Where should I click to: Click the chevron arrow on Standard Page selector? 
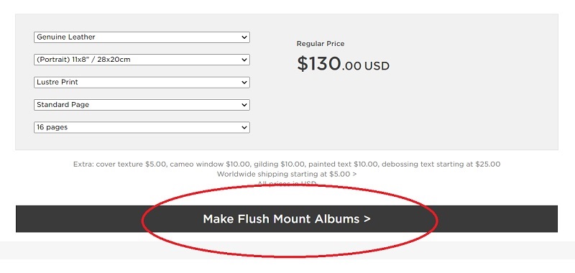pyautogui.click(x=244, y=105)
